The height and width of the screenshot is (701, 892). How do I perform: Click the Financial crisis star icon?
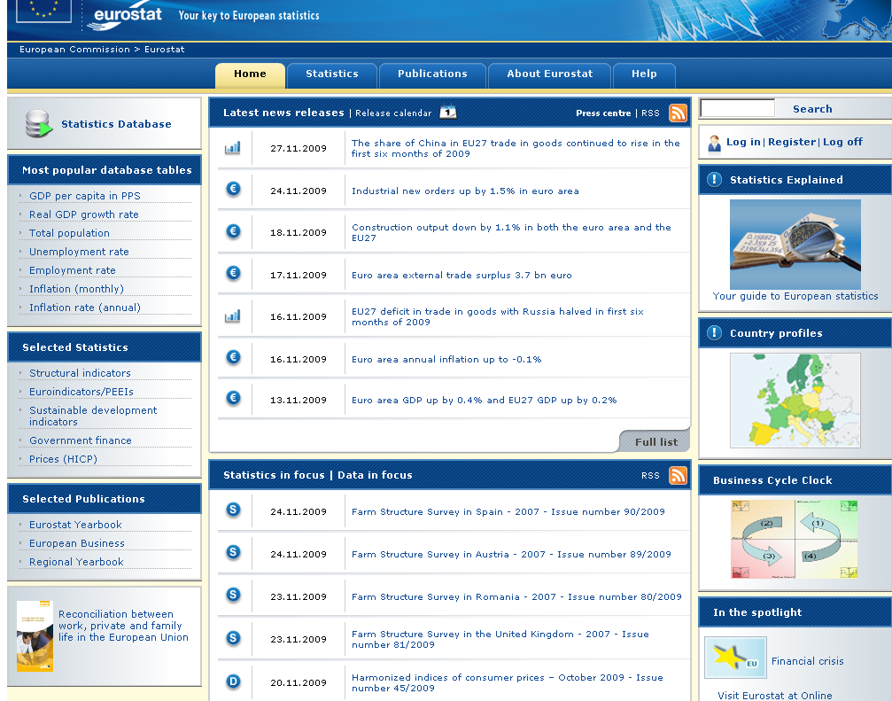(x=735, y=658)
